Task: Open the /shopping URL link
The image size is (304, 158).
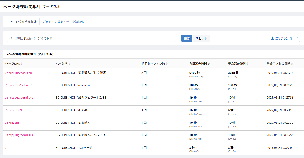Action: click(12, 123)
